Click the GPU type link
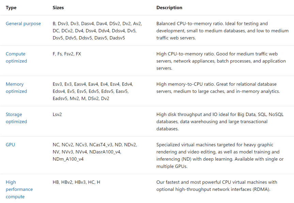294x203 pixels. tap(11, 145)
